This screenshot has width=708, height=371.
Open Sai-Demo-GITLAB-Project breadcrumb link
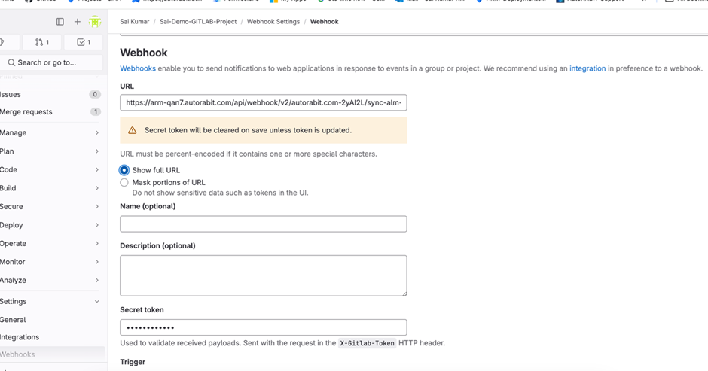click(199, 22)
